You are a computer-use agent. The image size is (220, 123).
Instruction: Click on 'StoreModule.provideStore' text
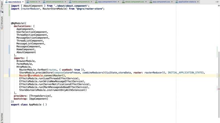pos(36,73)
